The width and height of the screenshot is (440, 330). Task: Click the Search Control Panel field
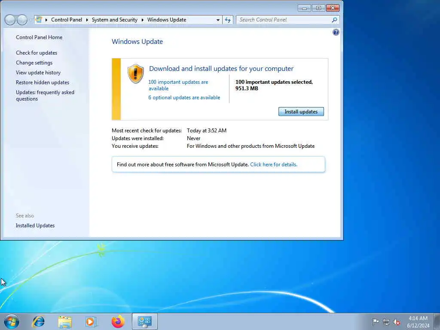pyautogui.click(x=284, y=20)
